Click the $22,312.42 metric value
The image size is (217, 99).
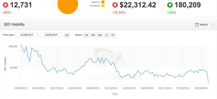coord(138,5)
